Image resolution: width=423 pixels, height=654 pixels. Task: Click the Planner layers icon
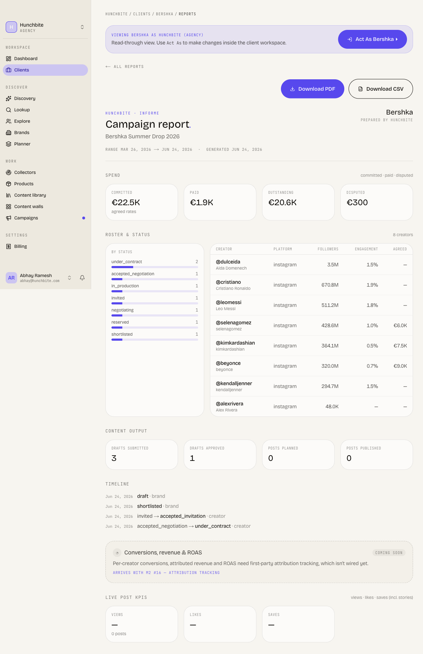pos(9,144)
